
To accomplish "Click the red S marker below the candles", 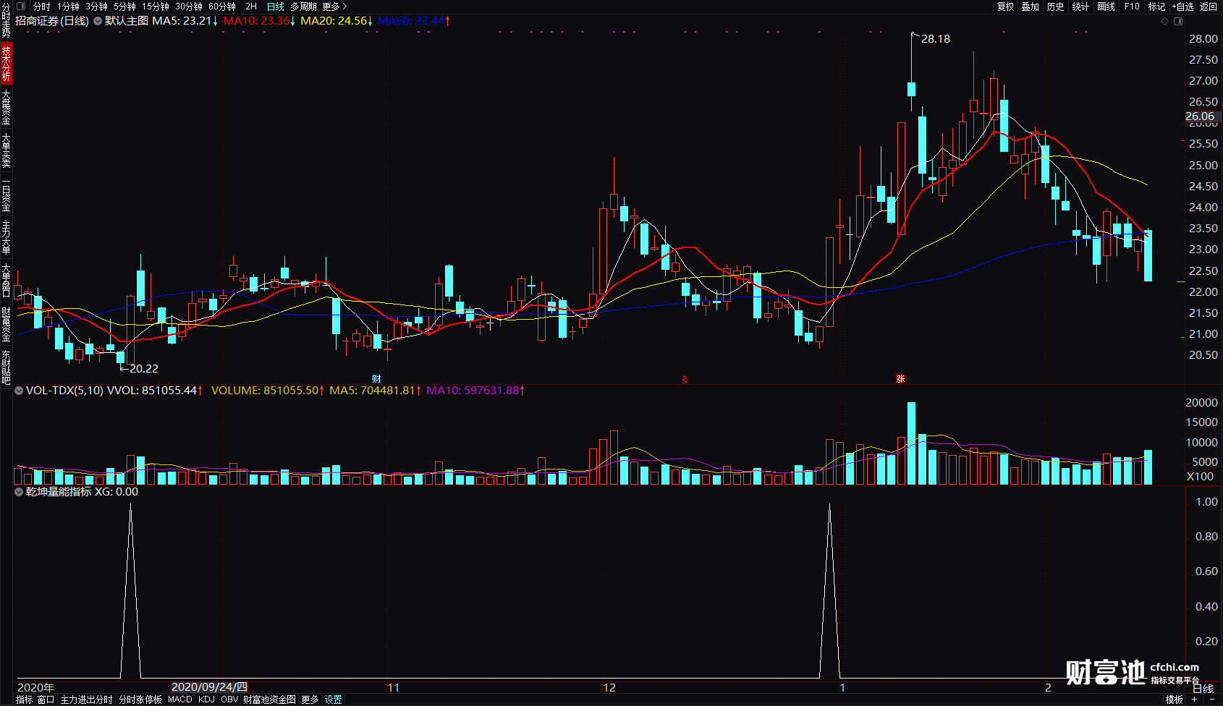I will [x=685, y=380].
